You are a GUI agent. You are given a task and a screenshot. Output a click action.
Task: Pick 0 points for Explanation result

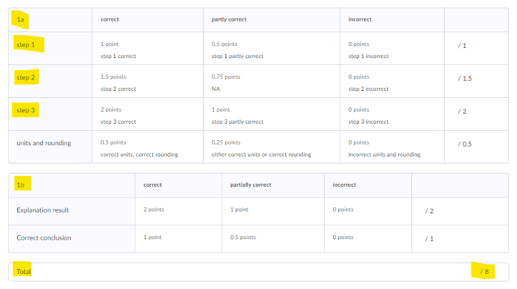[367, 209]
